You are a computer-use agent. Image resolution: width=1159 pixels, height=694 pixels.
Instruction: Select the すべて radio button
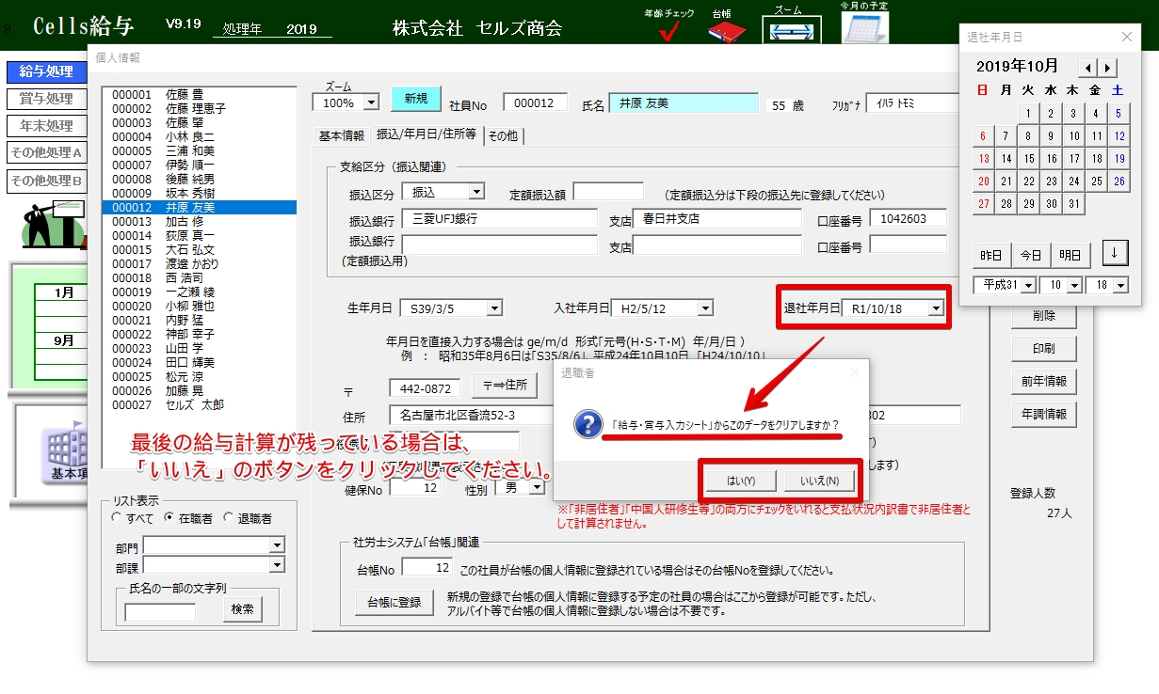click(117, 517)
